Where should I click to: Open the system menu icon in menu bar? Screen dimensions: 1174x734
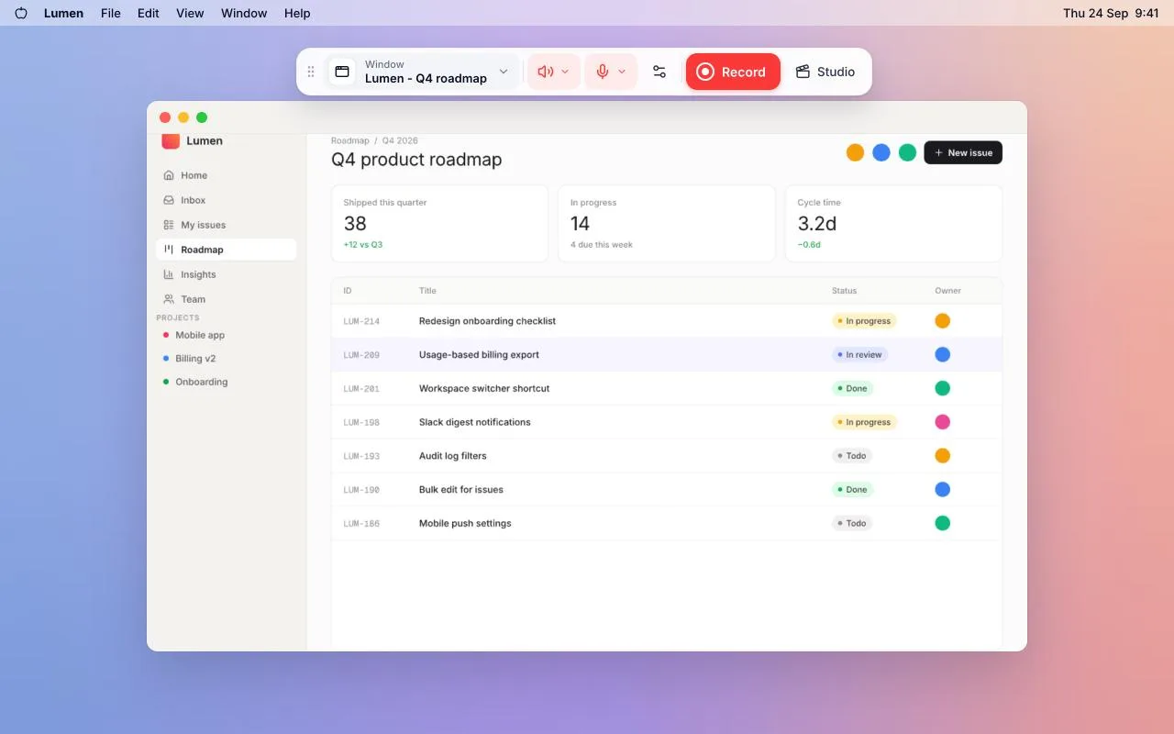[21, 13]
